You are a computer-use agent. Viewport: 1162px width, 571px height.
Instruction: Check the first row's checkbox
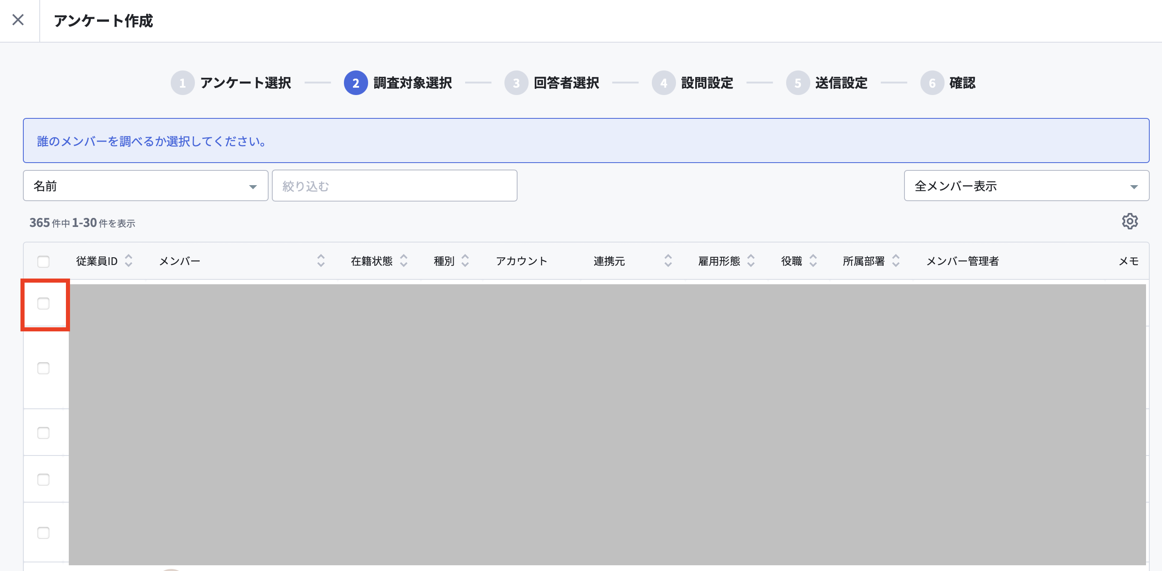(x=43, y=304)
